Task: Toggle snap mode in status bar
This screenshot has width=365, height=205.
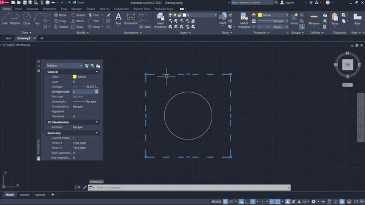Action: pos(231,202)
